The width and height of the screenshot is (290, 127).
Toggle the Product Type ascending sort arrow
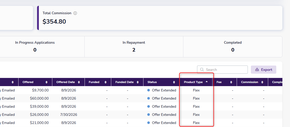click(x=207, y=82)
